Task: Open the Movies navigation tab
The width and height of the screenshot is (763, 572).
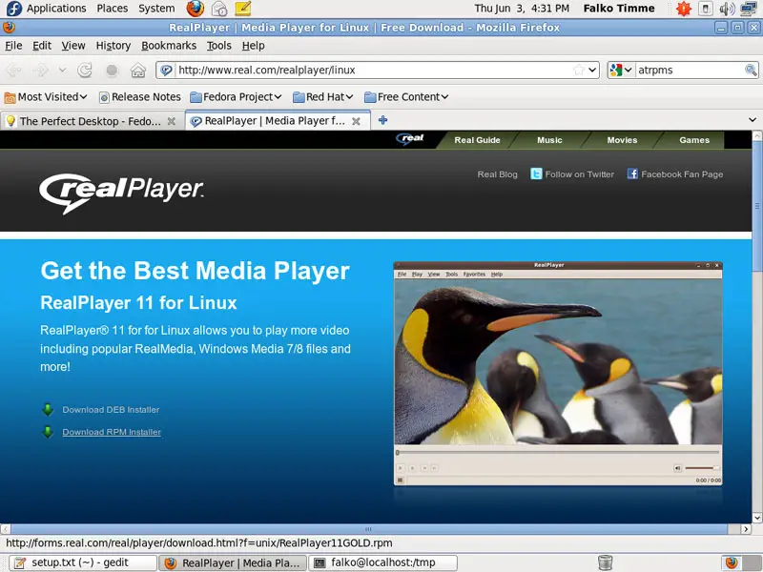Action: click(622, 140)
